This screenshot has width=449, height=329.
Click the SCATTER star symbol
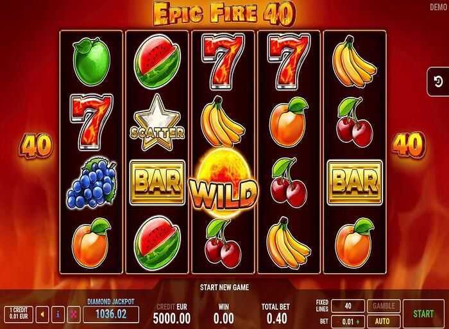pos(157,123)
